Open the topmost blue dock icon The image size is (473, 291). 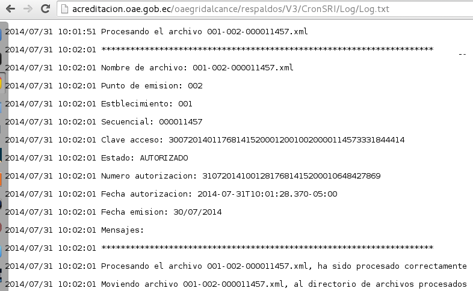(1, 35)
